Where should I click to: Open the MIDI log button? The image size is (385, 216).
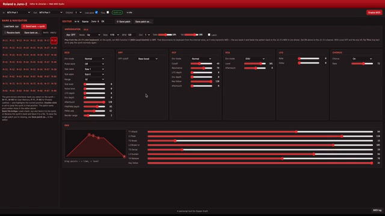[x=377, y=211]
